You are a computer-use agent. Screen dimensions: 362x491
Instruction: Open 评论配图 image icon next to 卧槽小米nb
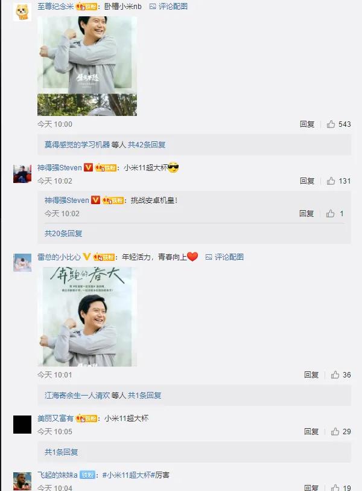click(x=168, y=6)
